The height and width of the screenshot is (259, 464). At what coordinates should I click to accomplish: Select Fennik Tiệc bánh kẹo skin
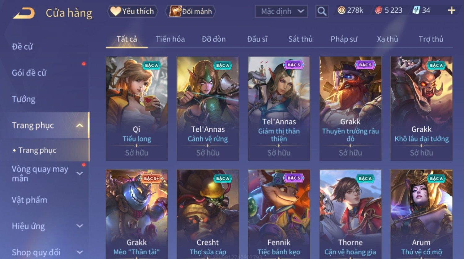tap(279, 214)
